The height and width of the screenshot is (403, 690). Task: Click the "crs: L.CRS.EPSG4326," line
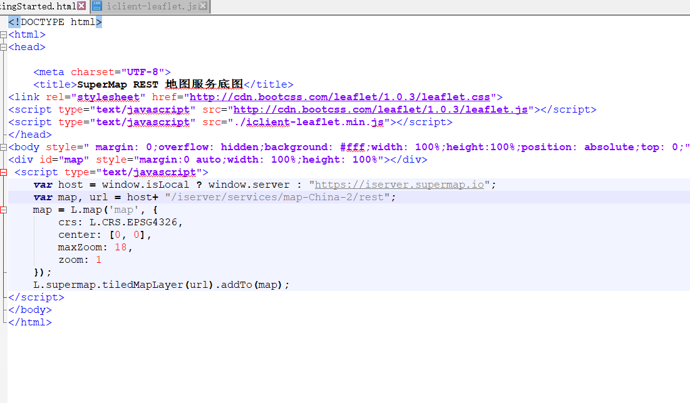pos(121,222)
